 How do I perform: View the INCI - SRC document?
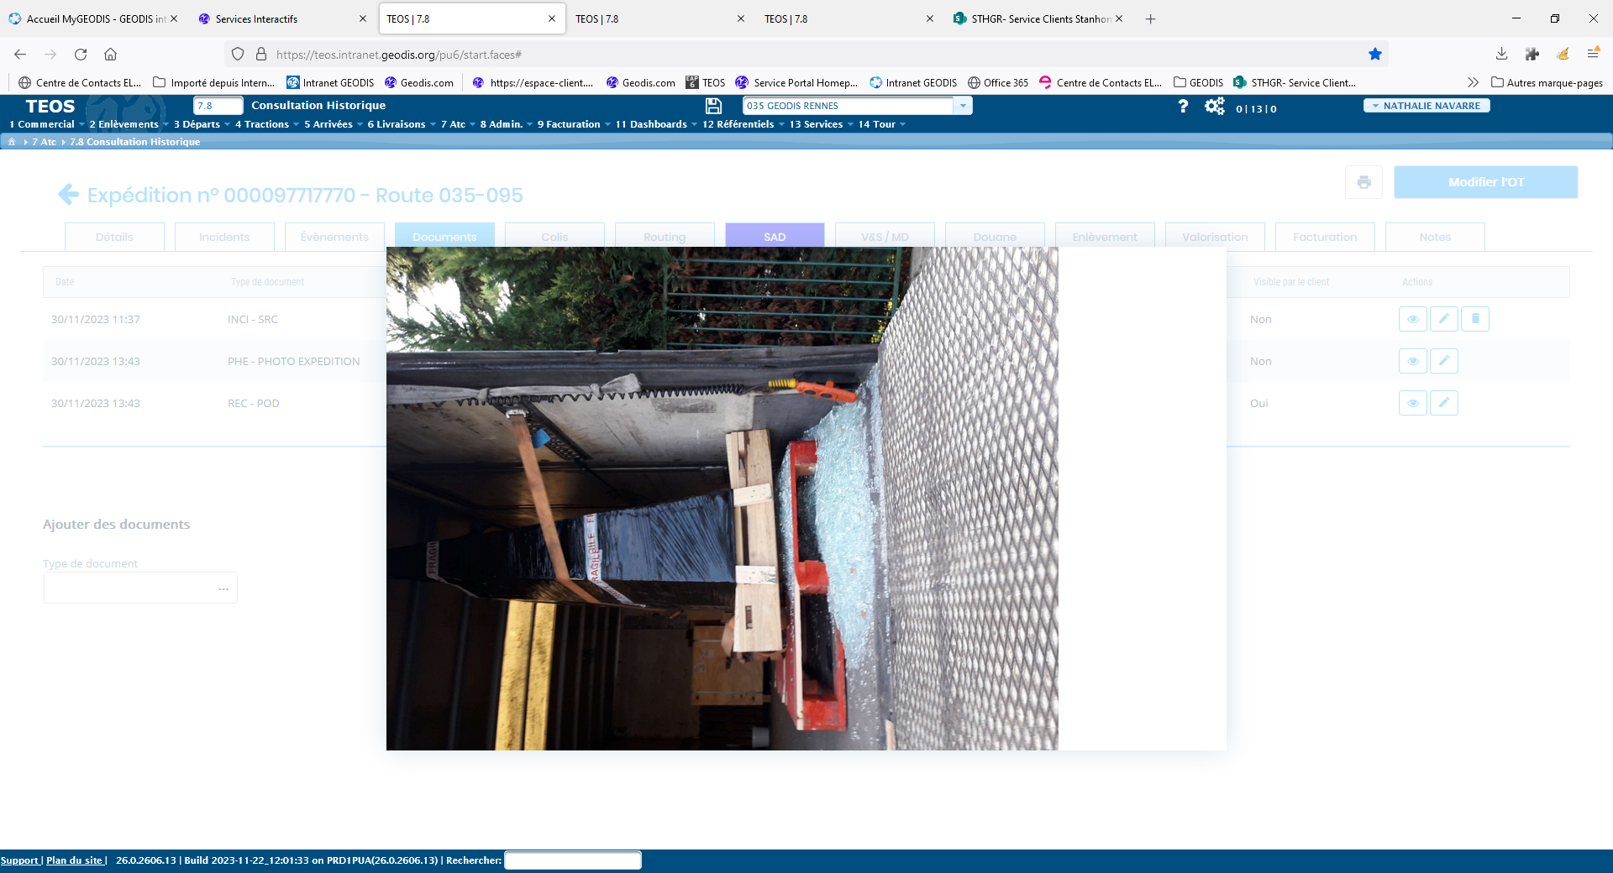point(1412,319)
